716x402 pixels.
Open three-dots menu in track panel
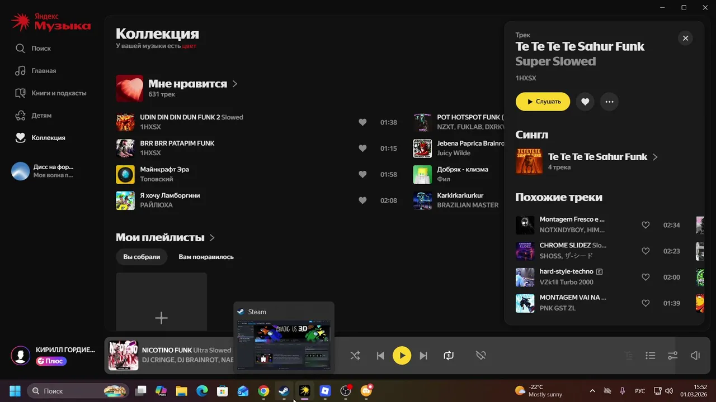(x=609, y=102)
